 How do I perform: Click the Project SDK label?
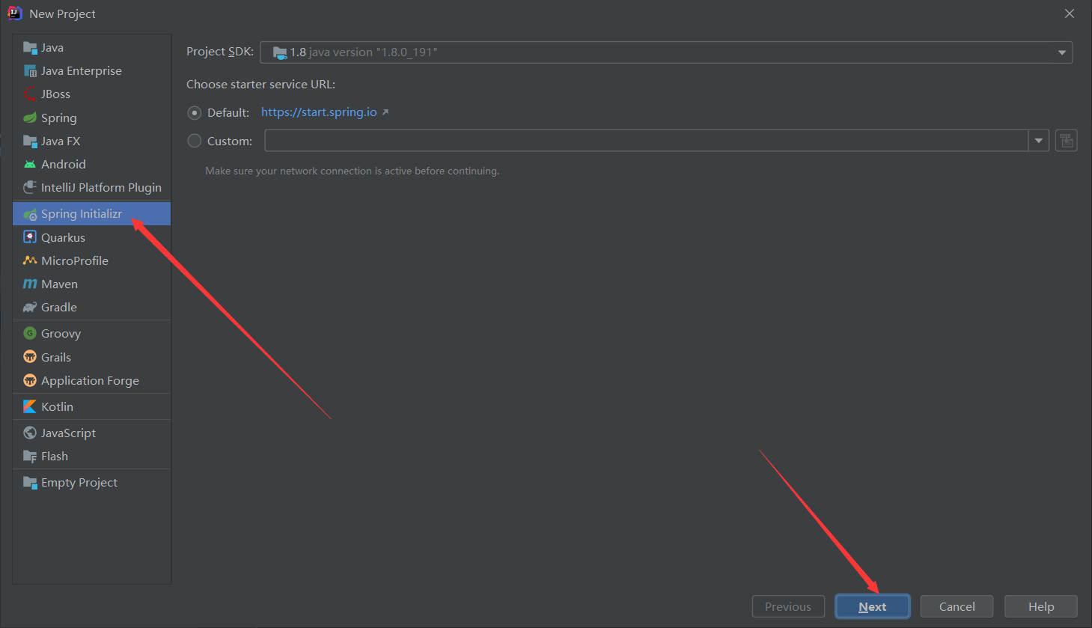pyautogui.click(x=220, y=52)
